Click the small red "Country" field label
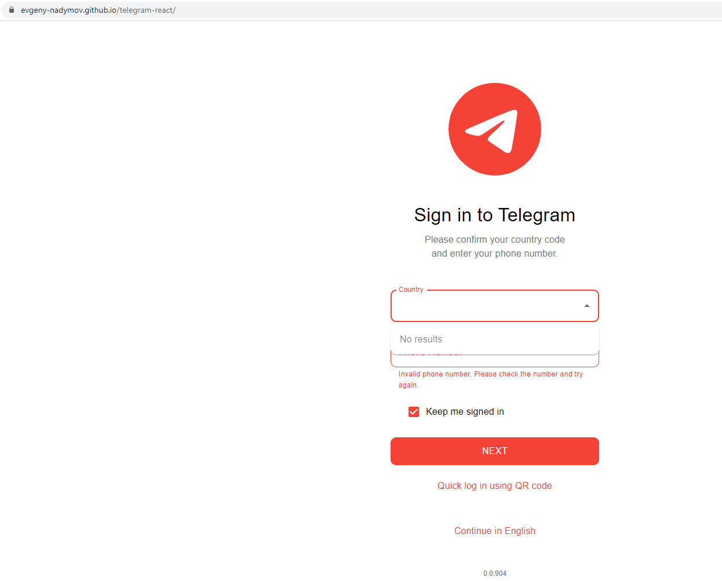The height and width of the screenshot is (581, 722). [x=411, y=290]
